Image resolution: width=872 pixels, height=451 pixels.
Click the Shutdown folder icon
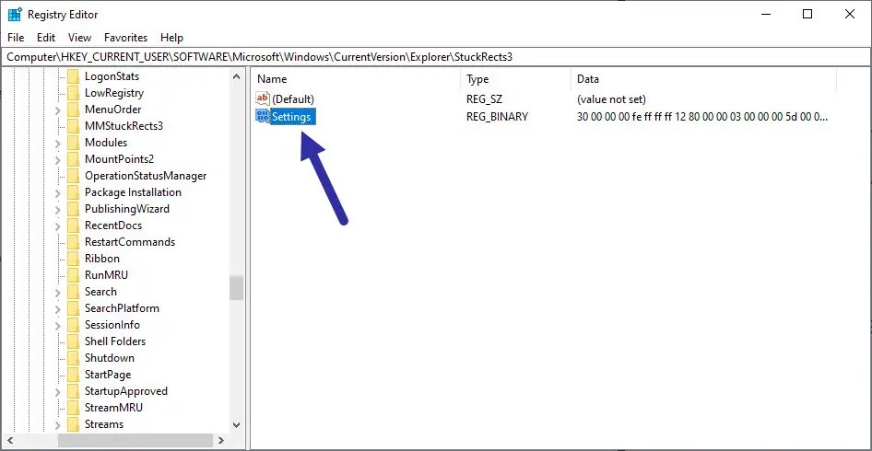[73, 358]
